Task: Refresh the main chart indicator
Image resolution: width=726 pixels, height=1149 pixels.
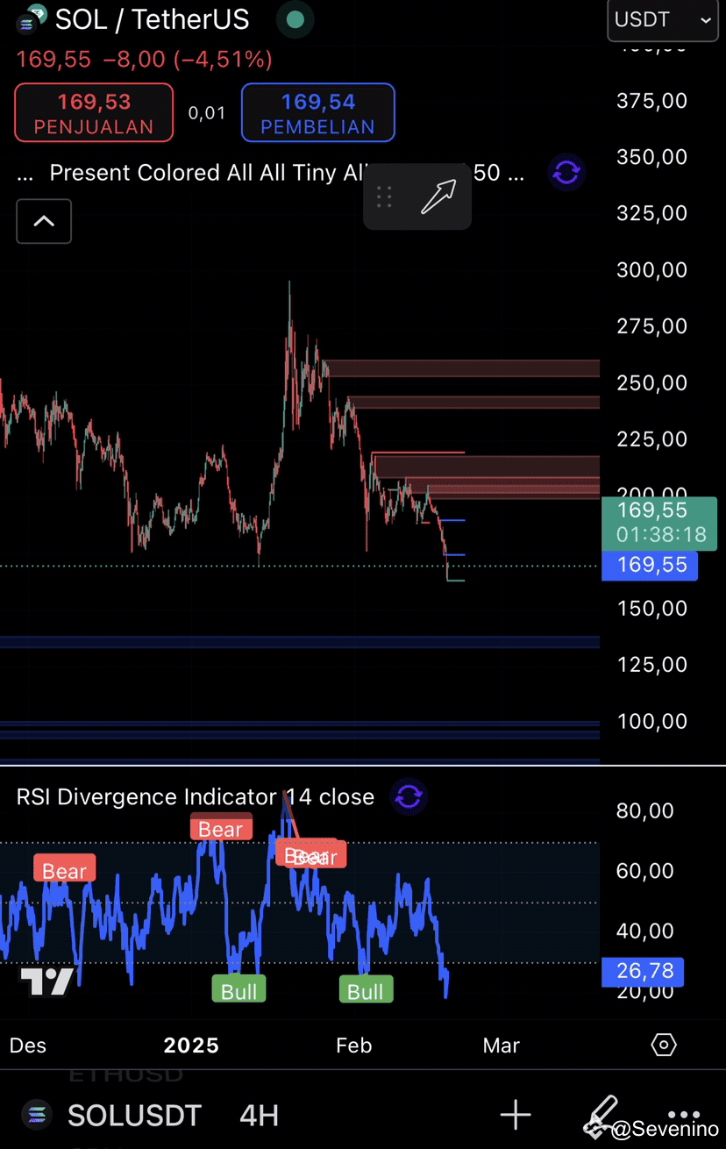Action: (x=566, y=173)
